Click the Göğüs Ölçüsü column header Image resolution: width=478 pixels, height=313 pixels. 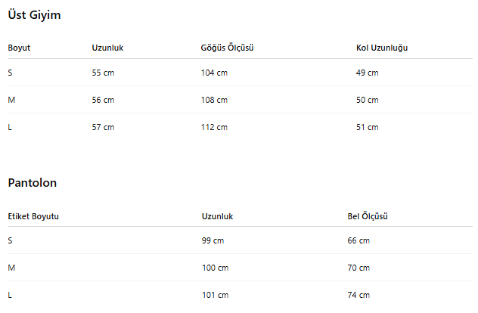227,48
